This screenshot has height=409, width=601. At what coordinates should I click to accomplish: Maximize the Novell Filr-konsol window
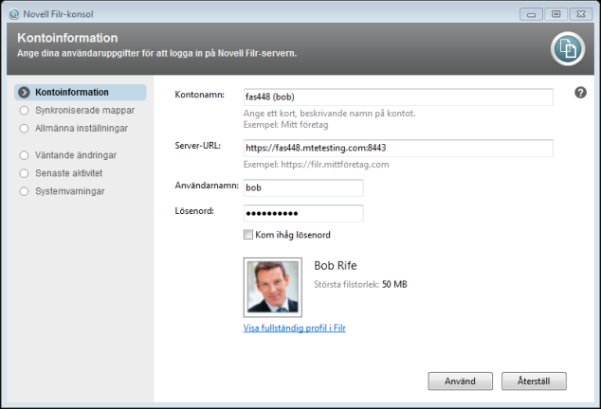tap(557, 13)
